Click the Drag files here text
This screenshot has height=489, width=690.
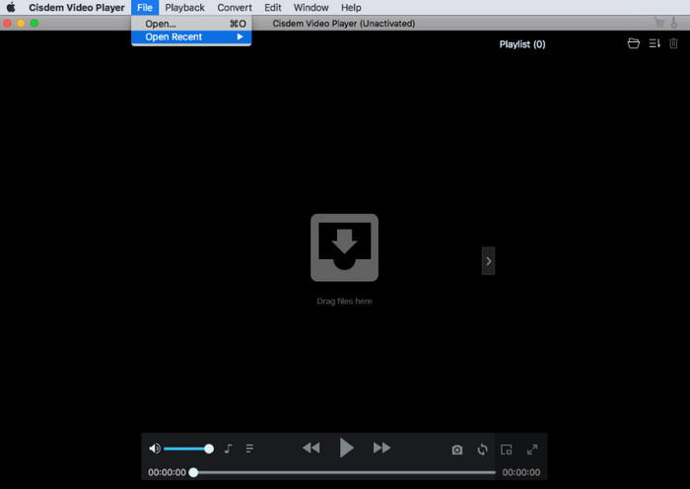point(344,302)
